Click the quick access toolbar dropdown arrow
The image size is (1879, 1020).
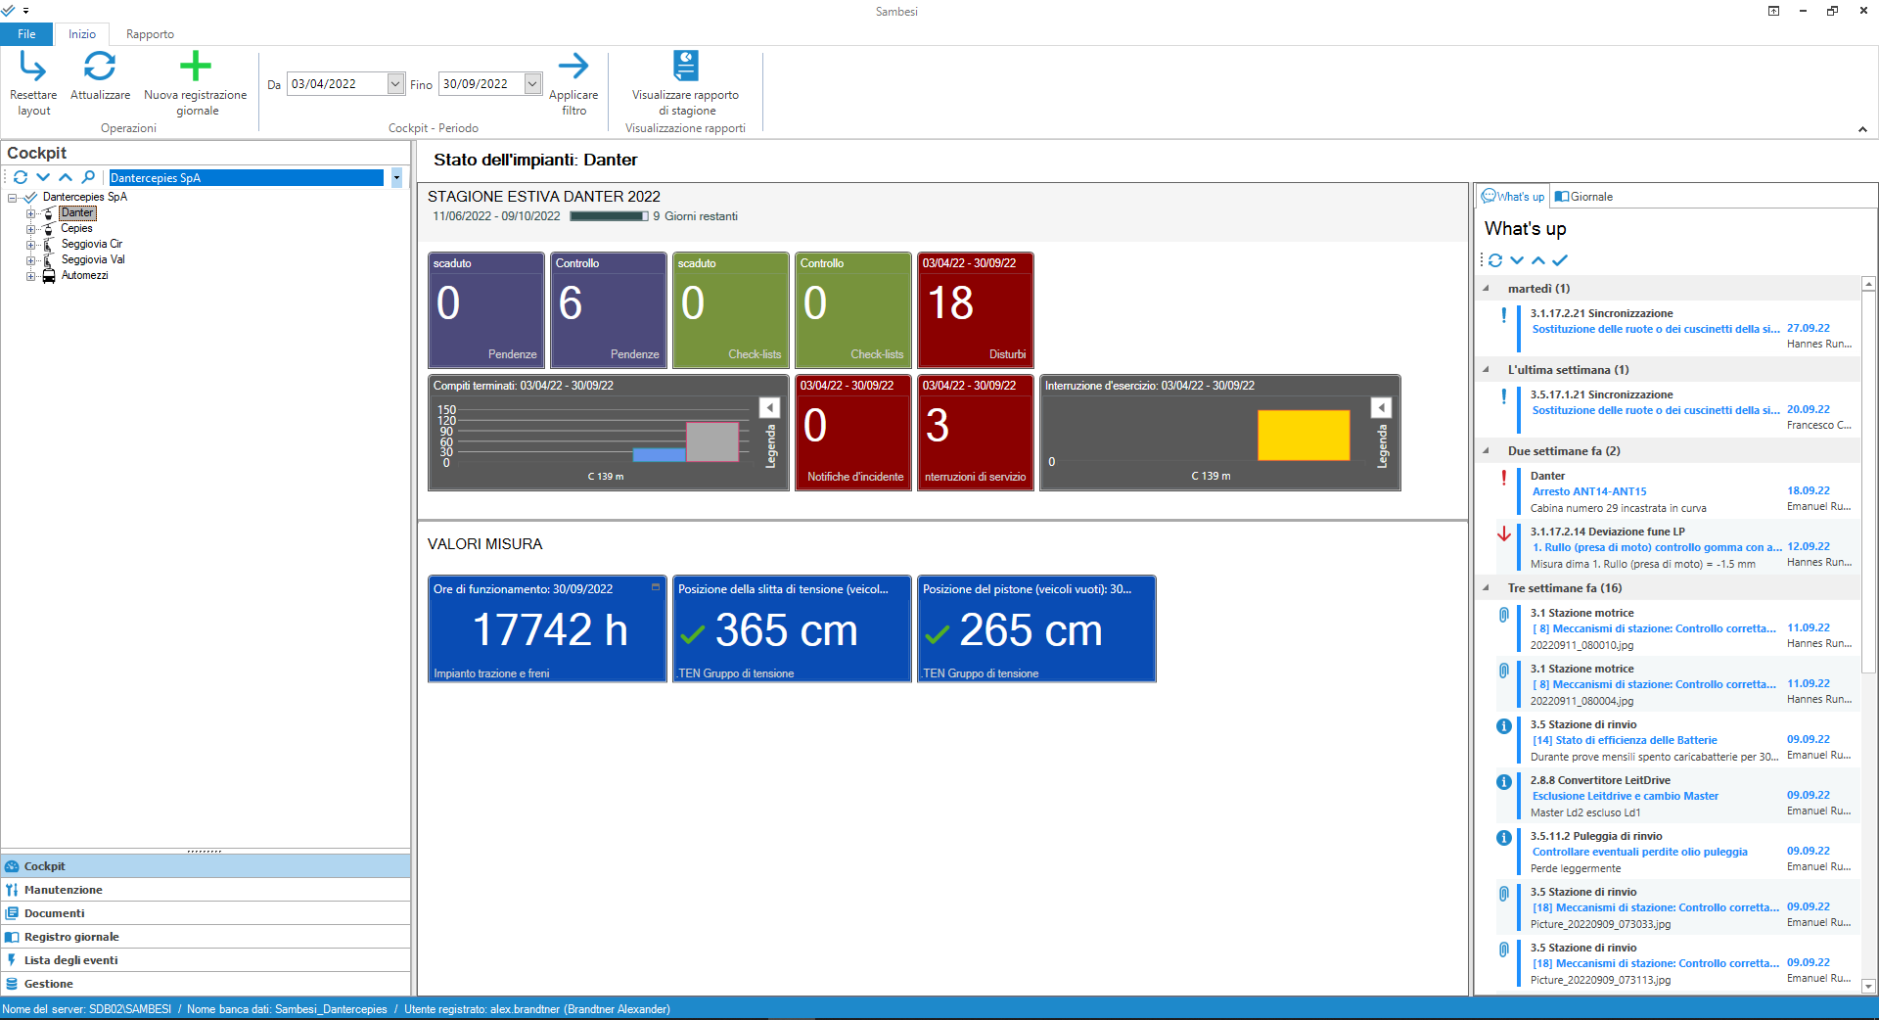(x=25, y=11)
